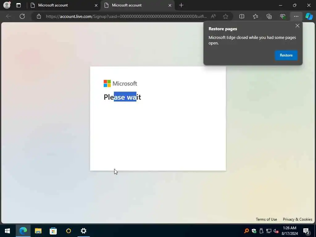Open Copilot sidebar
Viewport: 316px width, 237px height.
point(309,16)
